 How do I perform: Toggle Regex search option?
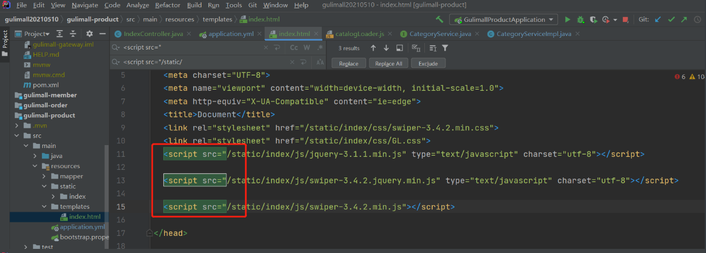319,48
